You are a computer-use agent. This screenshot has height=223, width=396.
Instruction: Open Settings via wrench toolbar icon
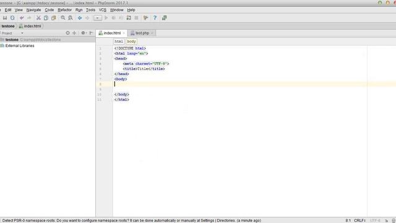coord(146,18)
